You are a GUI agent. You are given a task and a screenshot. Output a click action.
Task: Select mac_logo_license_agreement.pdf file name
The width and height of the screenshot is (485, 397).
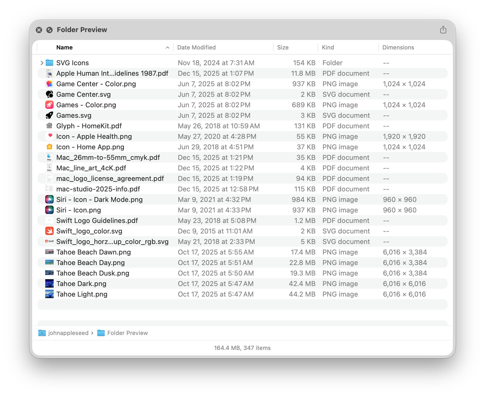pyautogui.click(x=110, y=179)
